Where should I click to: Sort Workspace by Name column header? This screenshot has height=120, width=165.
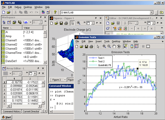pyautogui.click(x=12, y=28)
